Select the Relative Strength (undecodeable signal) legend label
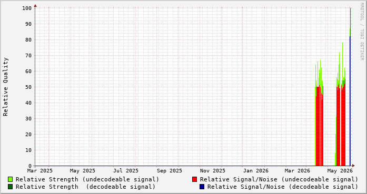 tap(87, 179)
